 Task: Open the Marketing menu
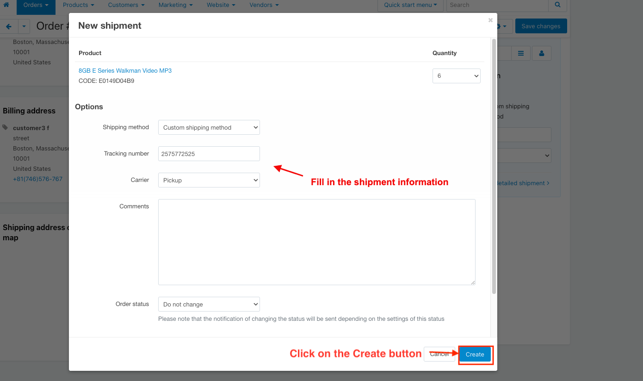coord(175,5)
